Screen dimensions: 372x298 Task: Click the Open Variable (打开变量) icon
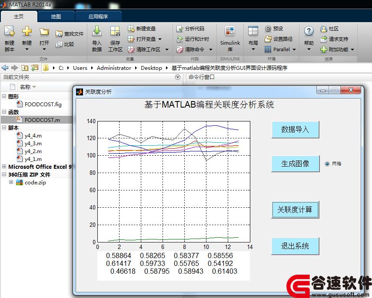[131, 39]
